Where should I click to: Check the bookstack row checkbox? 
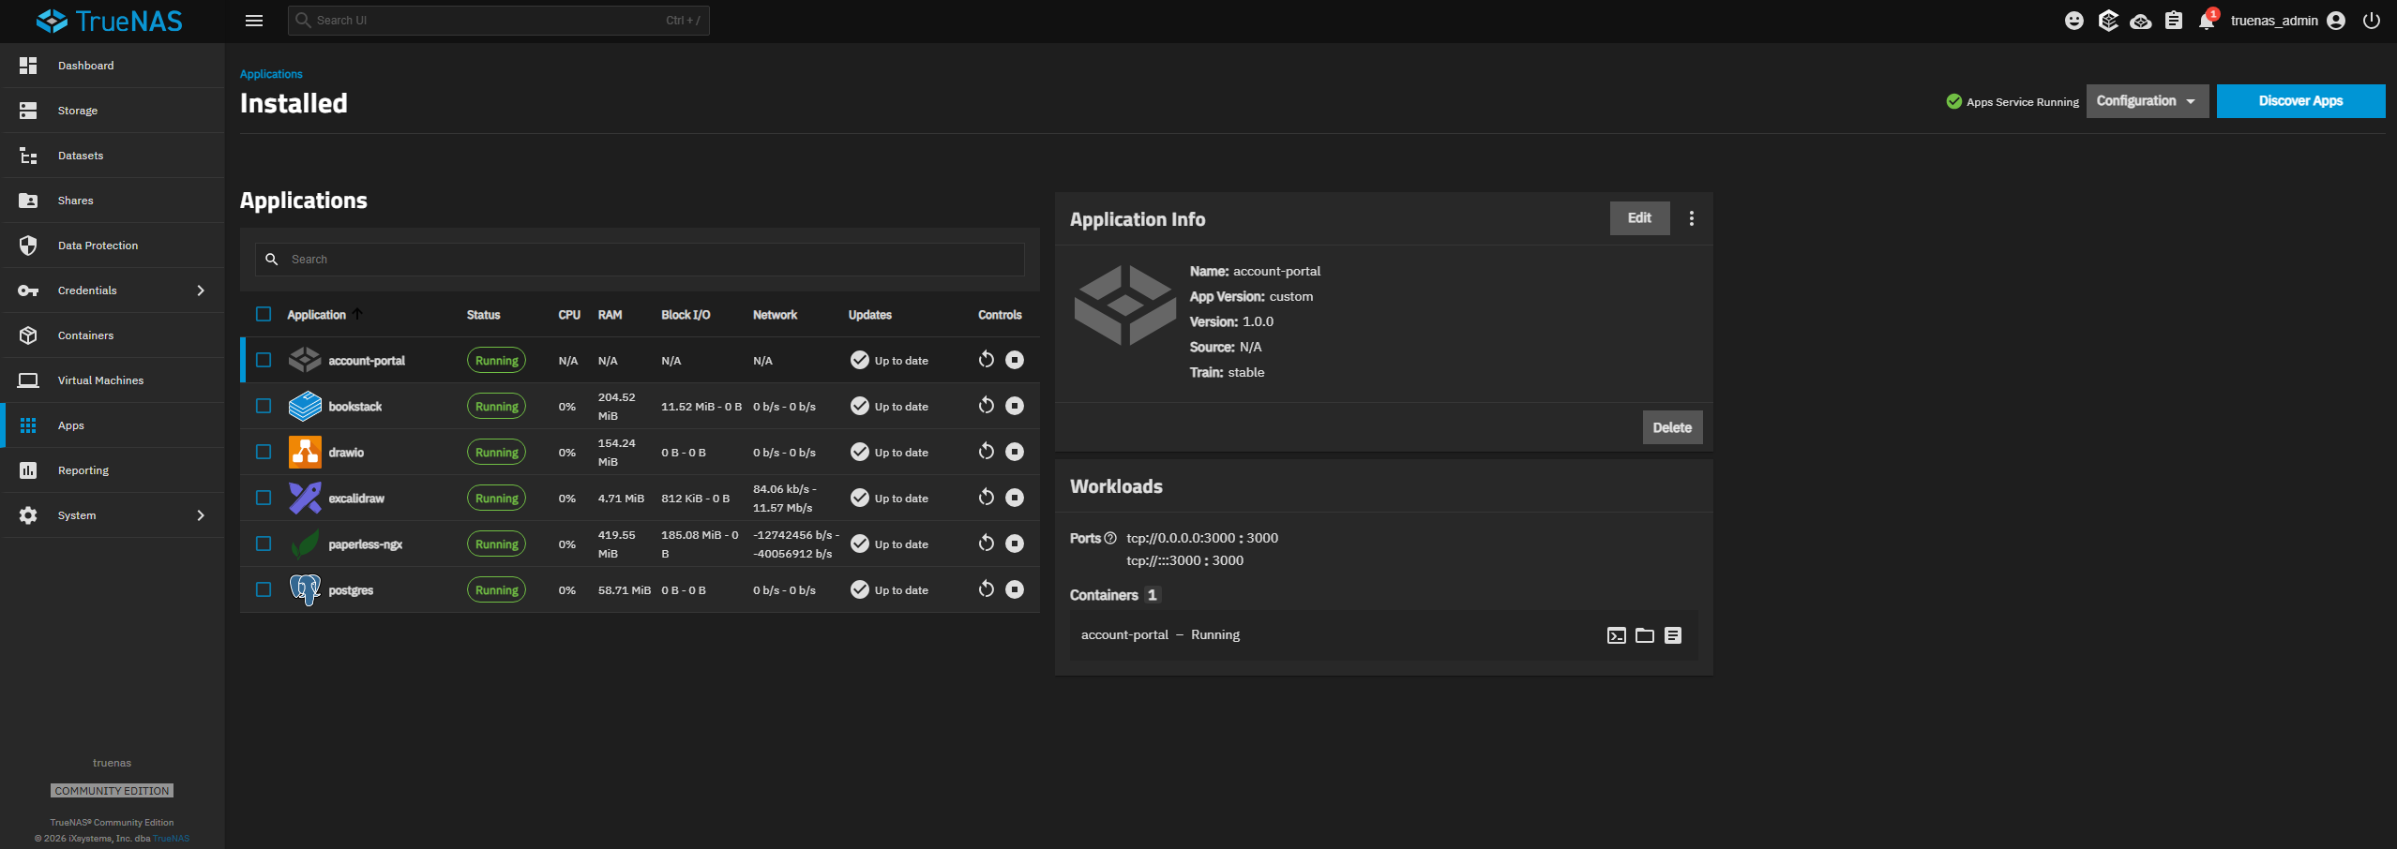point(264,406)
